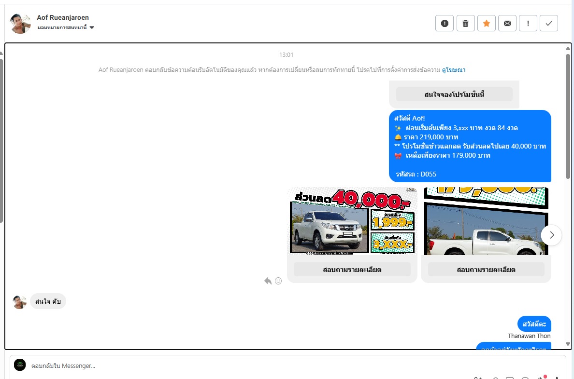Open the ดูโฆษณา link
This screenshot has width=574, height=379.
coord(454,70)
